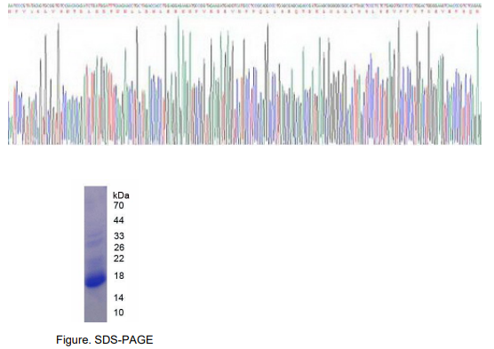
Task: Select the 70 kDa marker label
Action: click(x=118, y=205)
